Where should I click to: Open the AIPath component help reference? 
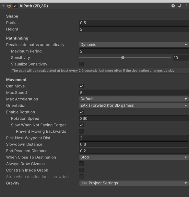coord(173,6)
